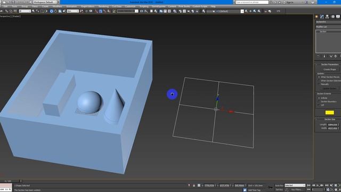This screenshot has height=192, width=341.
Task: Open the selection filter dropdown
Action: [25, 11]
